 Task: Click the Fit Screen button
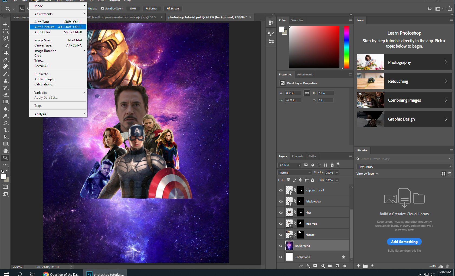pos(151,9)
